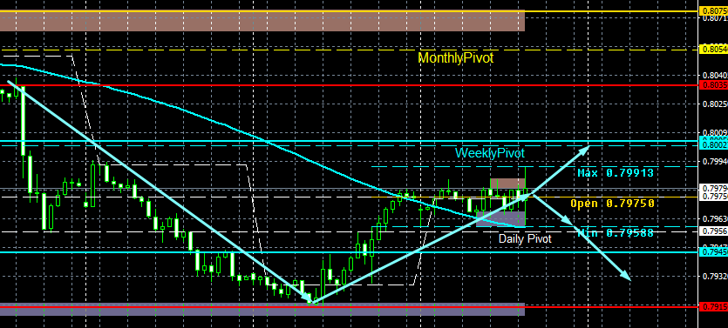728x328 pixels.
Task: Select the Min 0.79588 readout
Action: point(616,232)
